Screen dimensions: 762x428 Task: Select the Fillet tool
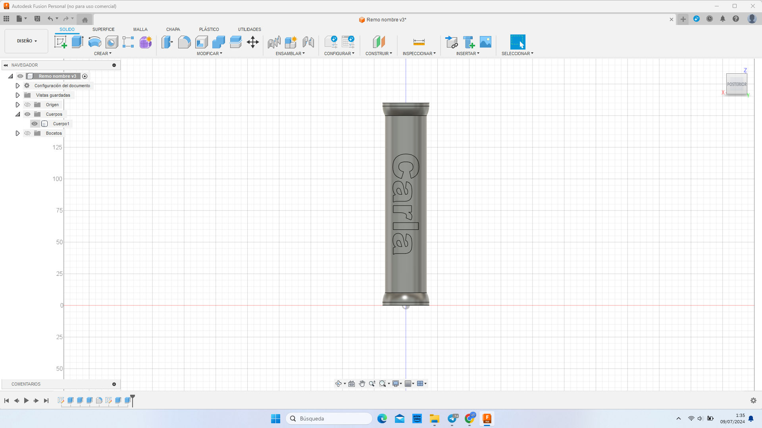point(184,42)
